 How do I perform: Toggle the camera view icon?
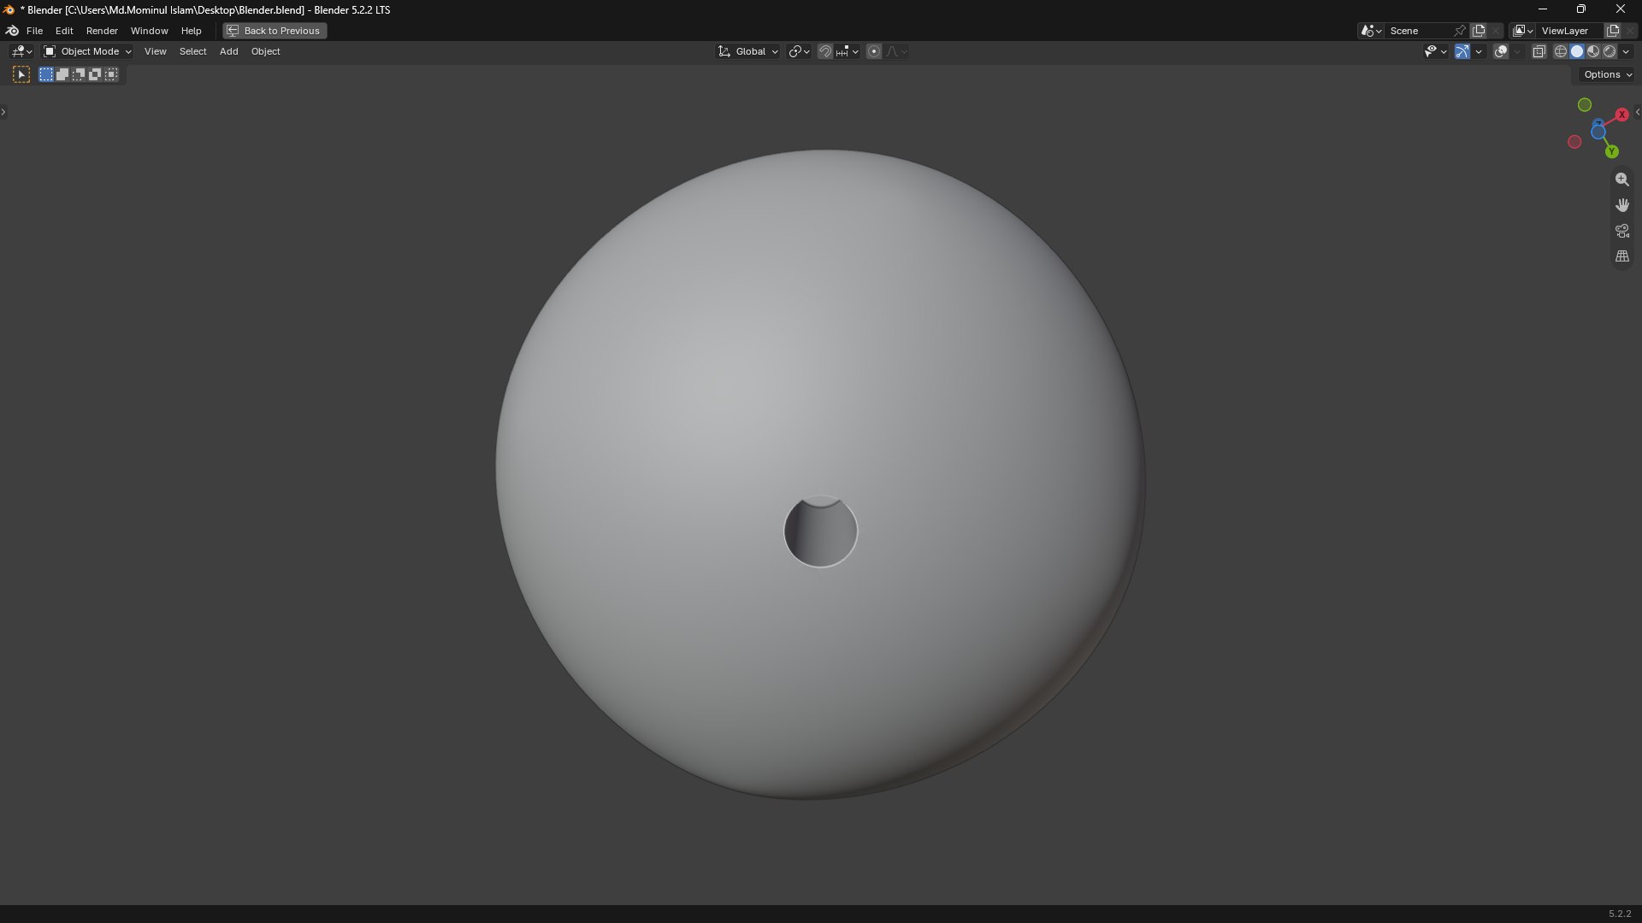1622,231
